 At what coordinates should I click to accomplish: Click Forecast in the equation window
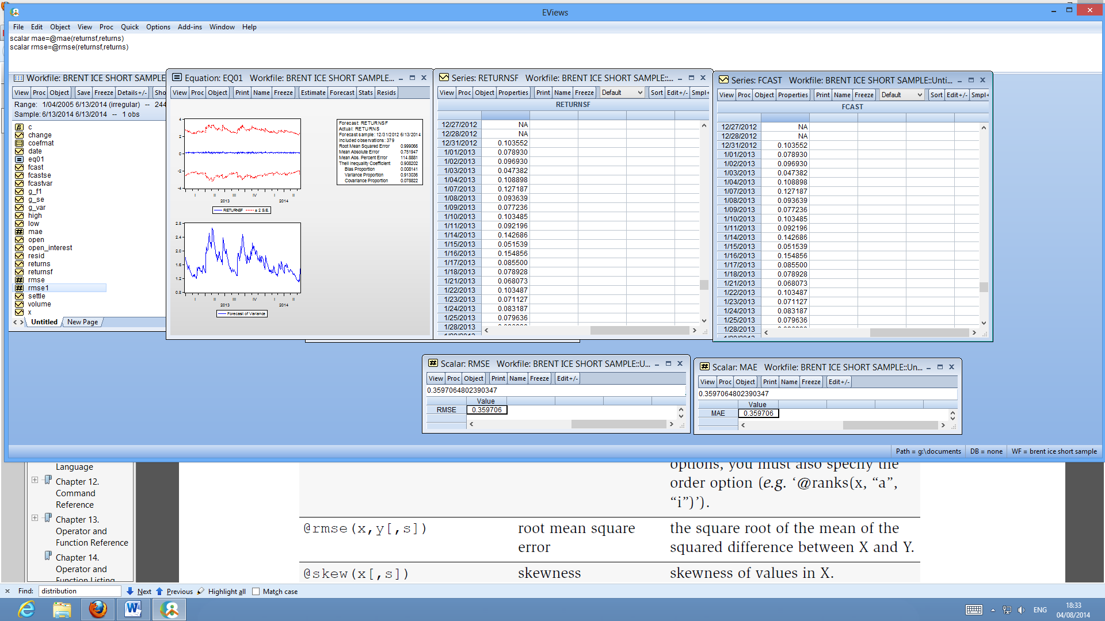[342, 92]
